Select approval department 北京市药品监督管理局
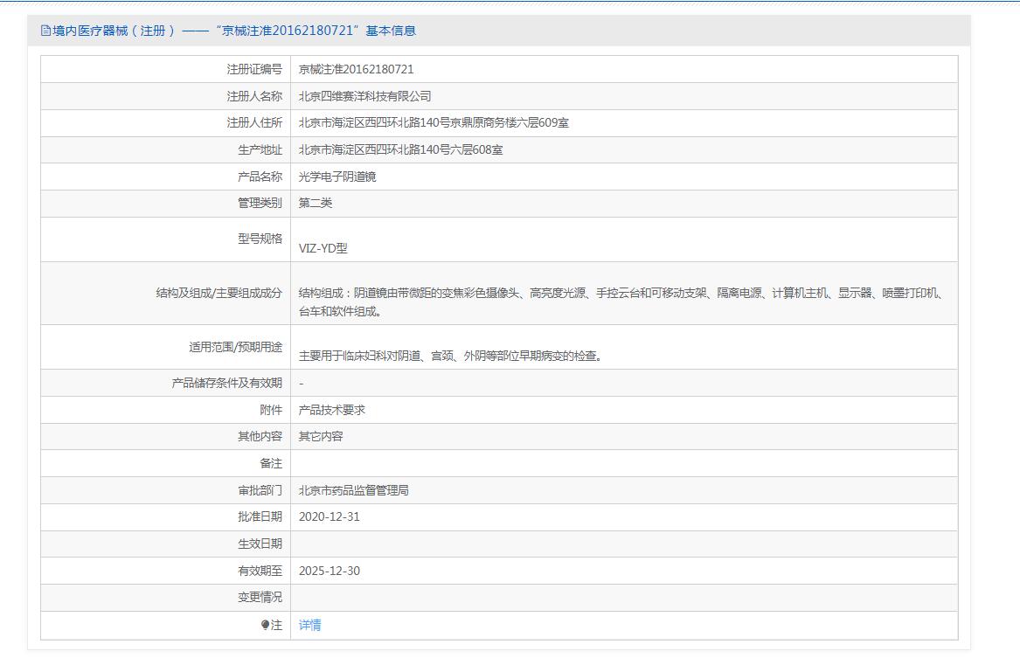The height and width of the screenshot is (672, 1020). (x=353, y=490)
